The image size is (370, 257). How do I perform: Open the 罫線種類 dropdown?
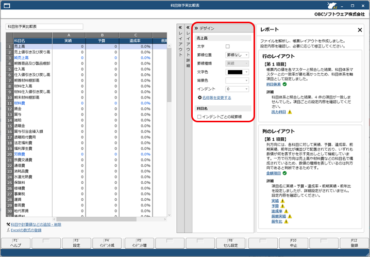[x=237, y=63]
